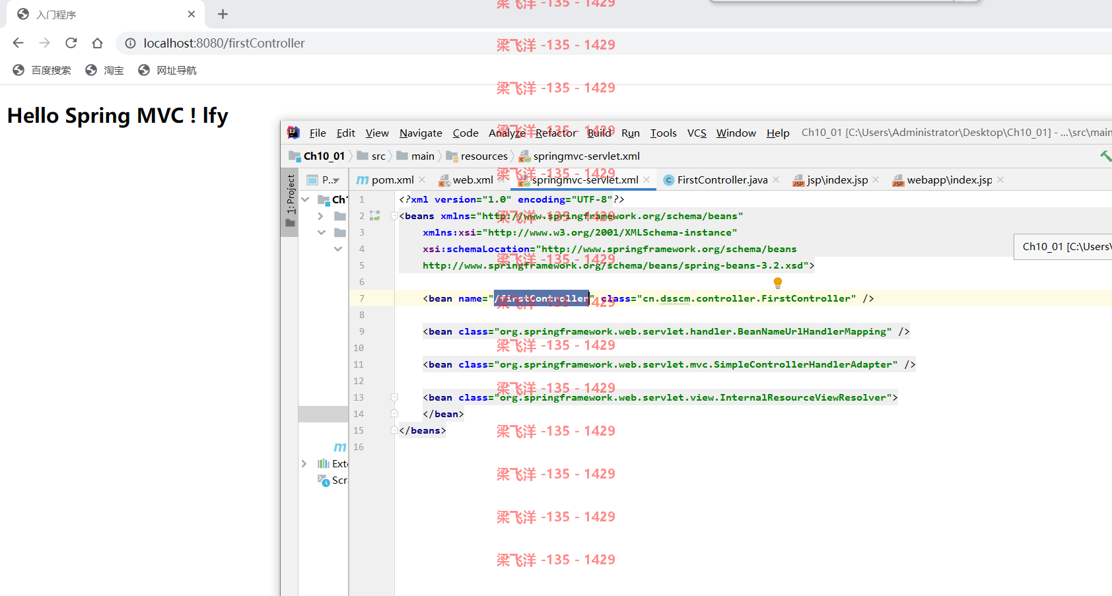Close the FirstController.java tab
This screenshot has height=596, width=1112.
pos(776,180)
